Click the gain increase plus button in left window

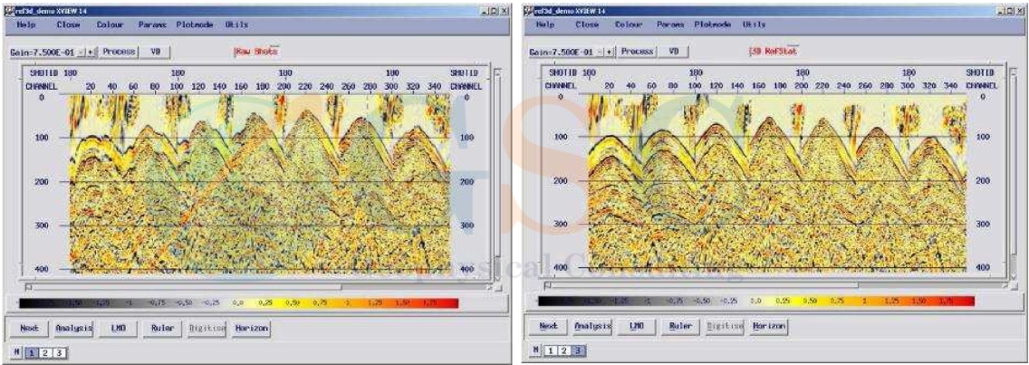[x=90, y=52]
